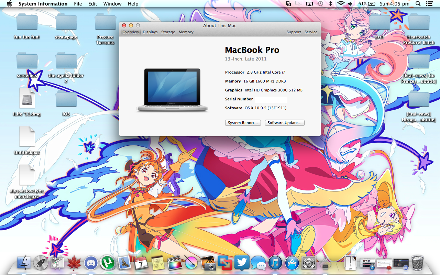Open the File menu
The image size is (440, 275).
point(78,4)
